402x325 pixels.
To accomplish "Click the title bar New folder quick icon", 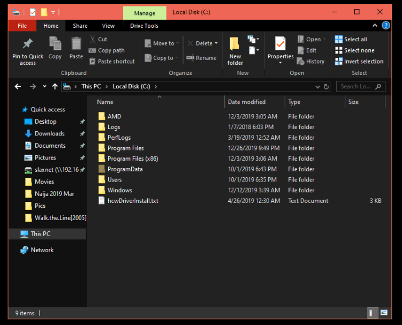I will [x=44, y=12].
